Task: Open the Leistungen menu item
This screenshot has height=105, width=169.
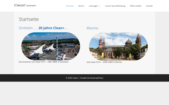Action: [x=93, y=6]
